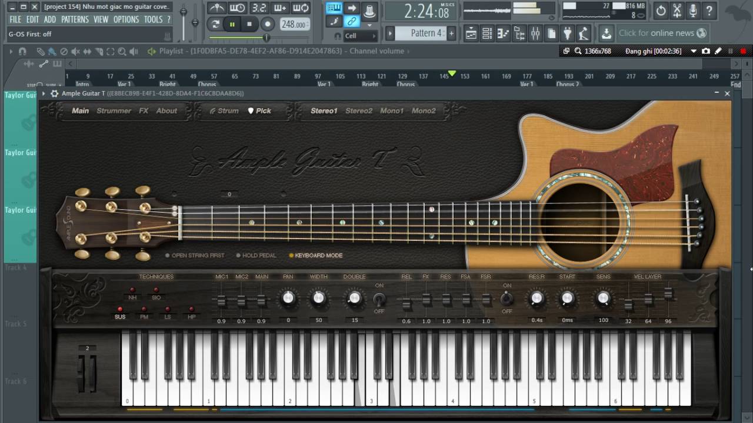The height and width of the screenshot is (423, 753).
Task: Open the OPTIONS menu
Action: coord(126,19)
